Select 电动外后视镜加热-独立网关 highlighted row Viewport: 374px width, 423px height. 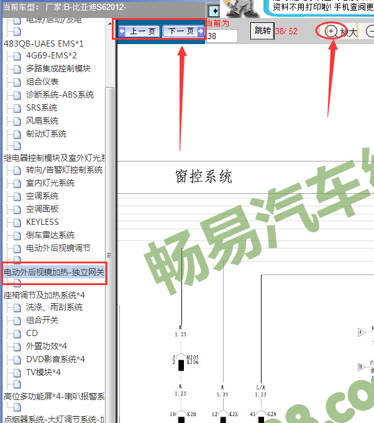pyautogui.click(x=54, y=273)
